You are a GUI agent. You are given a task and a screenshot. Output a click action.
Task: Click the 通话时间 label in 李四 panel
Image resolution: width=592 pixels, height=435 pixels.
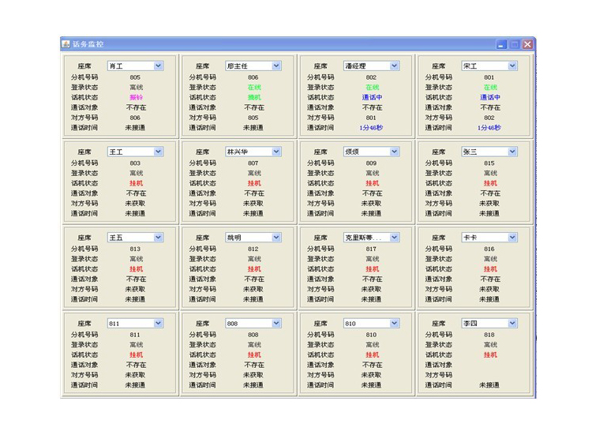coord(438,384)
